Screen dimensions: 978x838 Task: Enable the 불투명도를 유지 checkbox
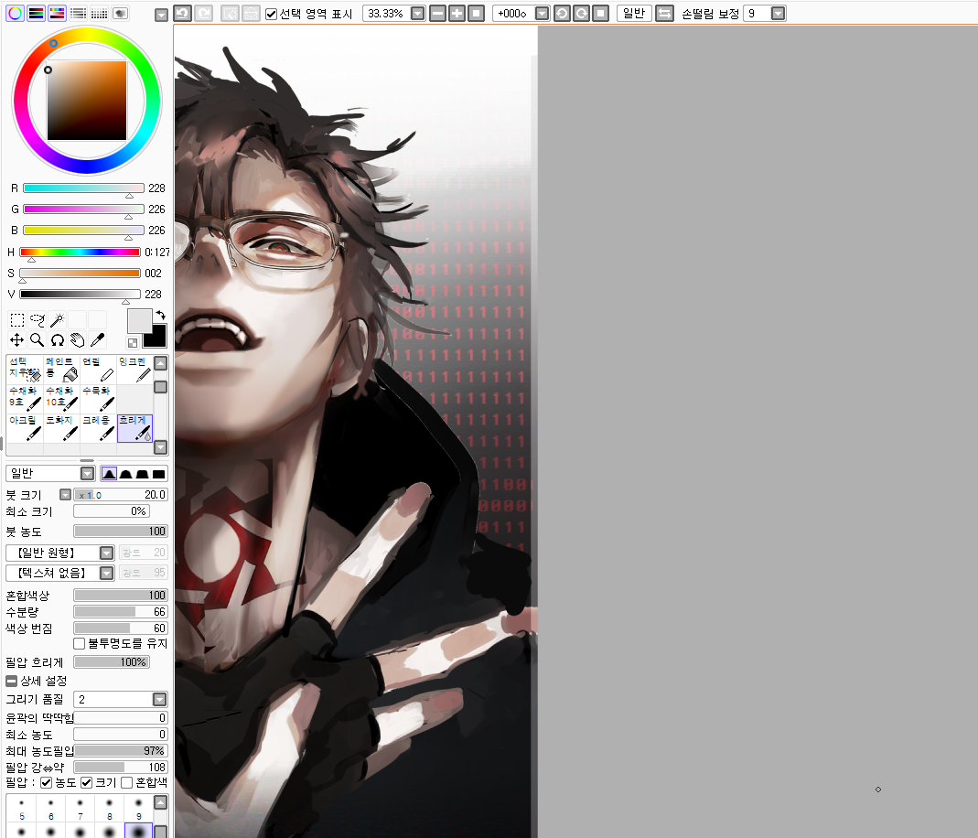[x=80, y=643]
